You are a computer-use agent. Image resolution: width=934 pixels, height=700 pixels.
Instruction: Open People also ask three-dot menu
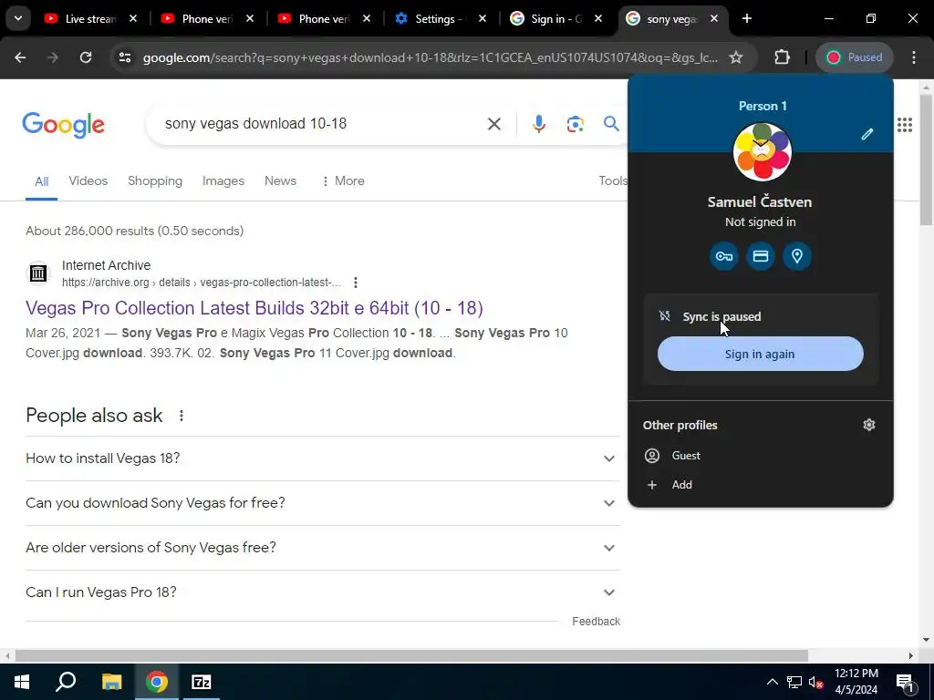(182, 416)
